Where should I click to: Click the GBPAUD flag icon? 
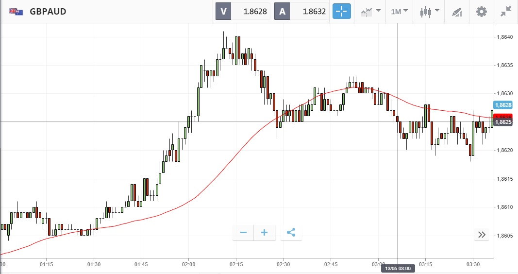[x=16, y=12]
